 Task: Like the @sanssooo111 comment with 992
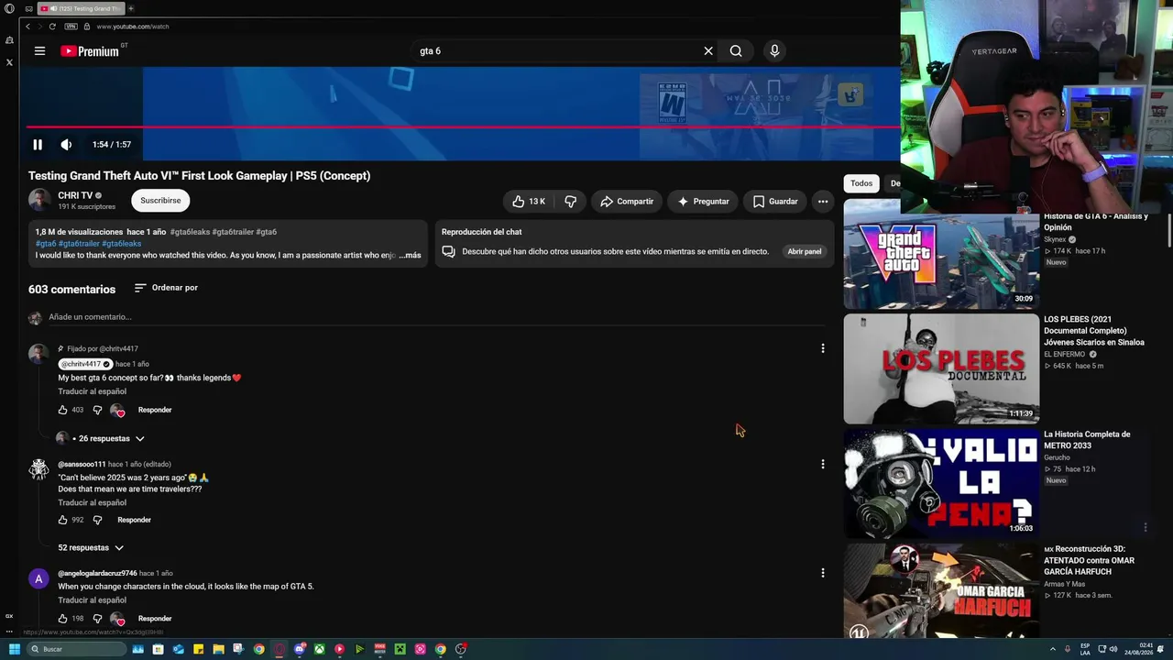coord(63,520)
